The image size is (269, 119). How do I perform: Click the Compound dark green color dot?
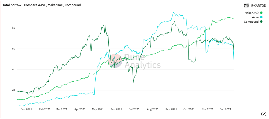coord(261,22)
